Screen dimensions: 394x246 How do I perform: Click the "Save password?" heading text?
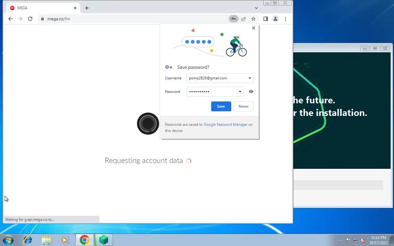[193, 67]
